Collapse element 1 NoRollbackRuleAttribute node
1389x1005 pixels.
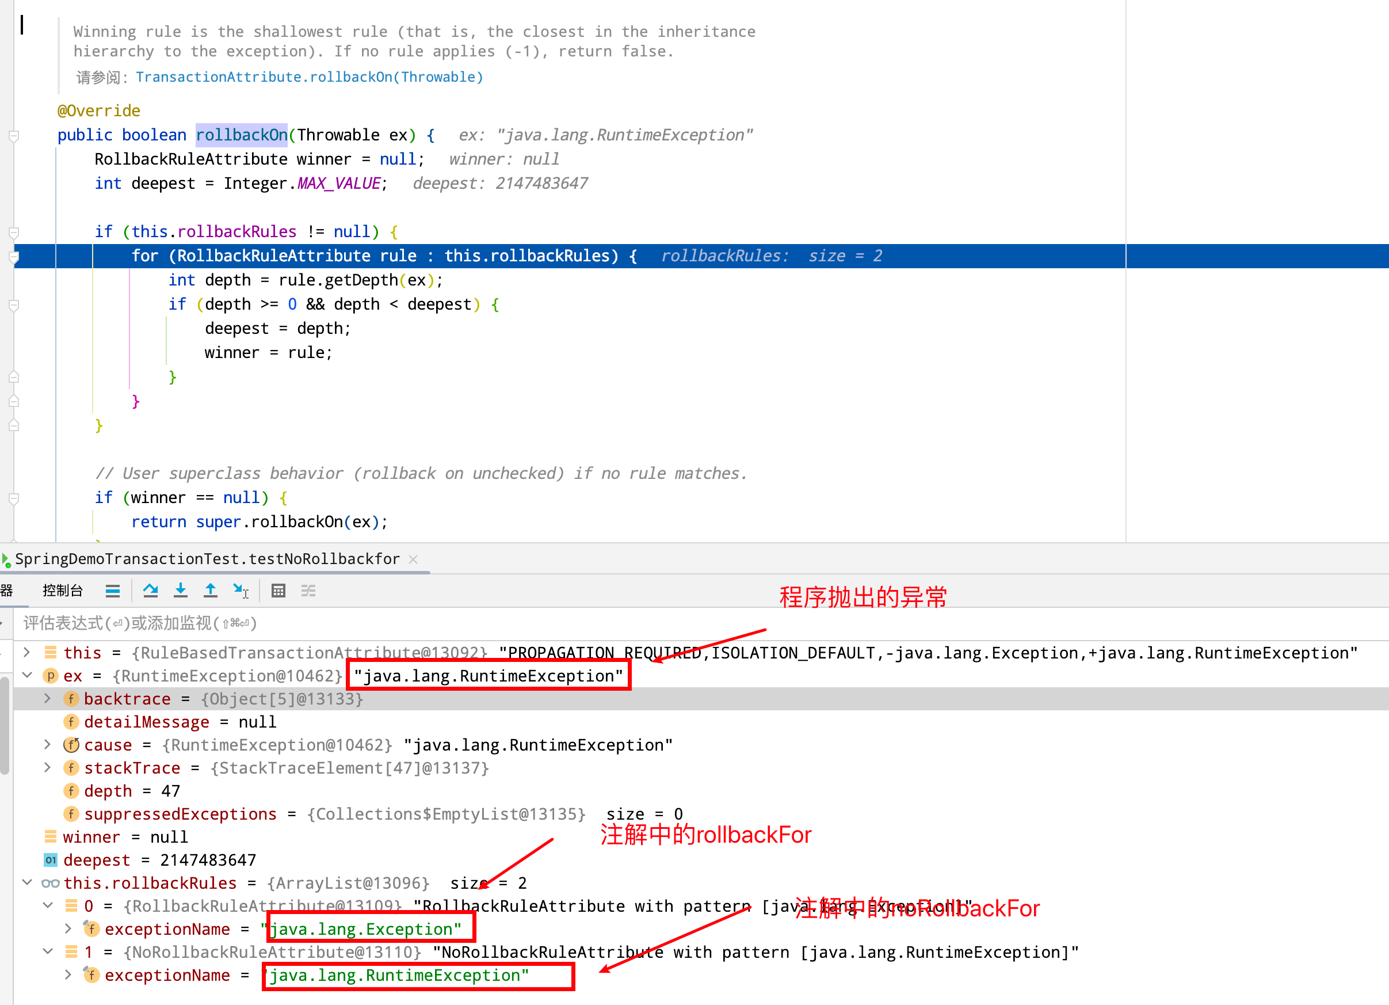(x=48, y=951)
